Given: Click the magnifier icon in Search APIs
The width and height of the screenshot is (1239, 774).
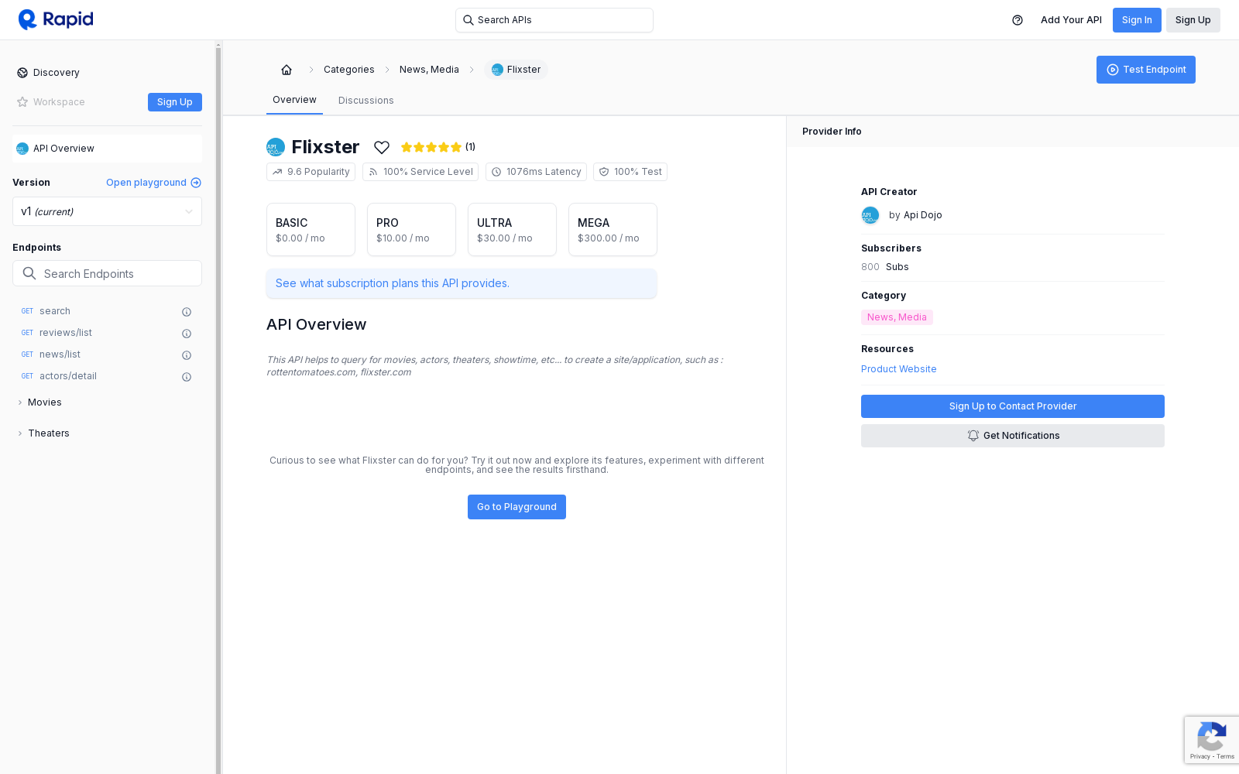Looking at the screenshot, I should pyautogui.click(x=468, y=20).
